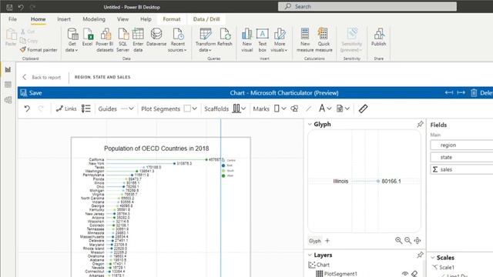This screenshot has width=493, height=277.
Task: Select the Glyph tab button
Action: [315, 241]
